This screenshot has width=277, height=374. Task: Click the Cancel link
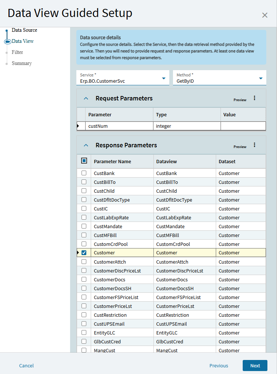pos(26,366)
